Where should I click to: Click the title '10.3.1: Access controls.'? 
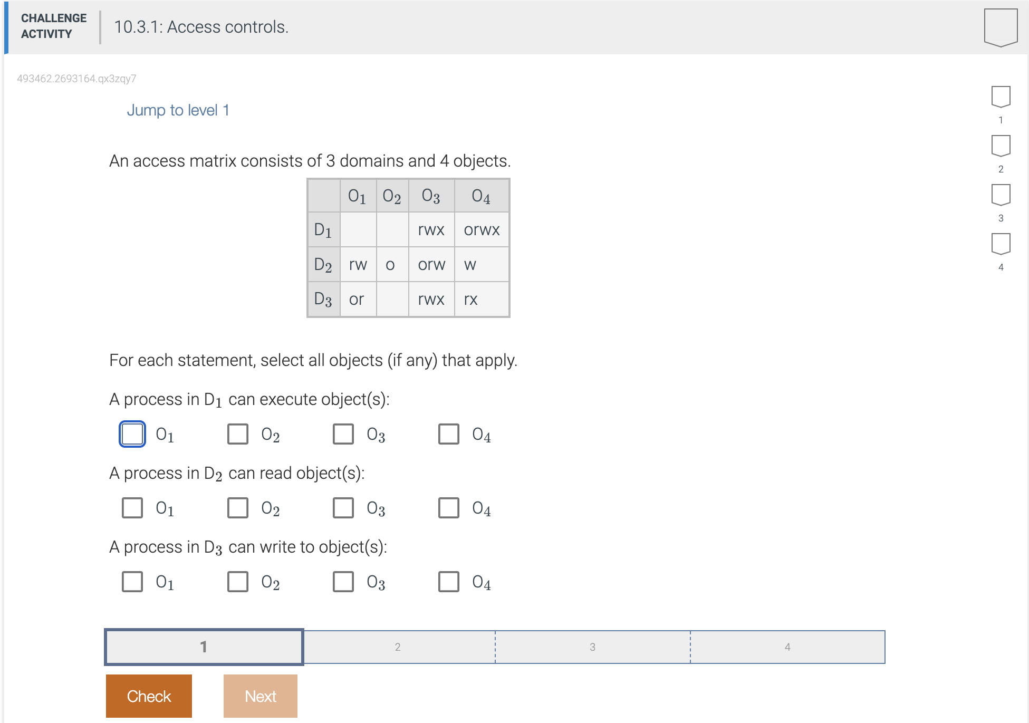201,27
